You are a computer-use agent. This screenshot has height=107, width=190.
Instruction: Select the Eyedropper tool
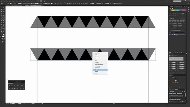[1, 26]
